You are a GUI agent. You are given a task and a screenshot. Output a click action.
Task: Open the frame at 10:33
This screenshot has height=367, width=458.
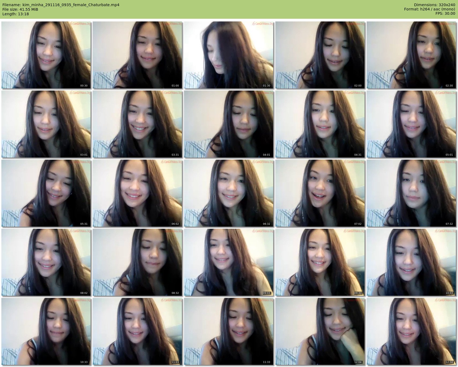click(x=46, y=331)
